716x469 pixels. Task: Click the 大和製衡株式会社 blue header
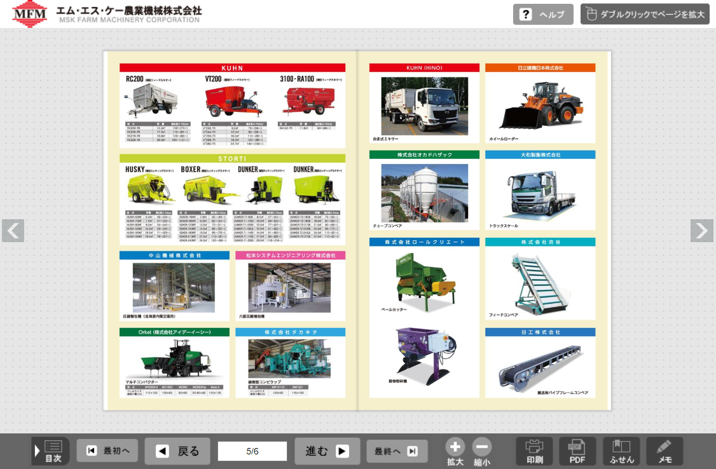[x=540, y=154]
